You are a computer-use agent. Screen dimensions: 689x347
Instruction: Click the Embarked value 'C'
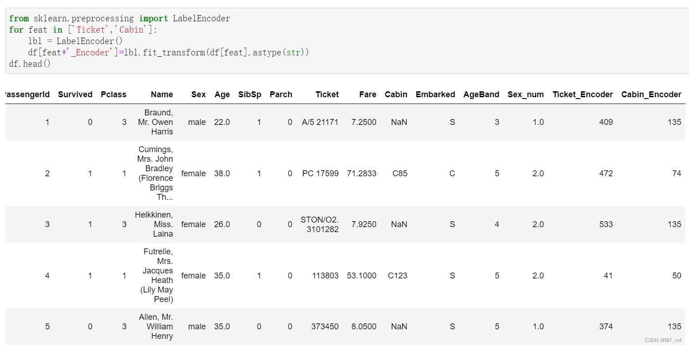coord(452,173)
